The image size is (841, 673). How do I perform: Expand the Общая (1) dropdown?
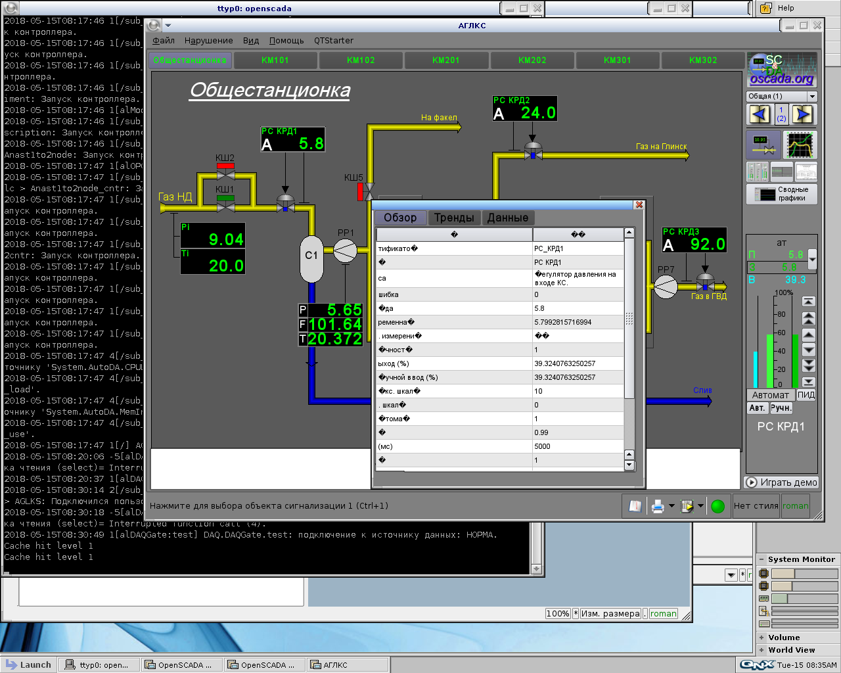pyautogui.click(x=812, y=97)
